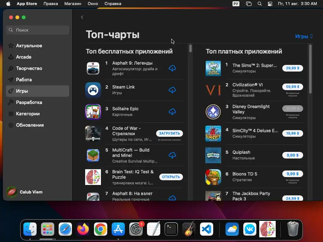Screen dimensions: 323x242
Task: Buy SimCity 4 for 19,99 $
Action: pos(292,133)
